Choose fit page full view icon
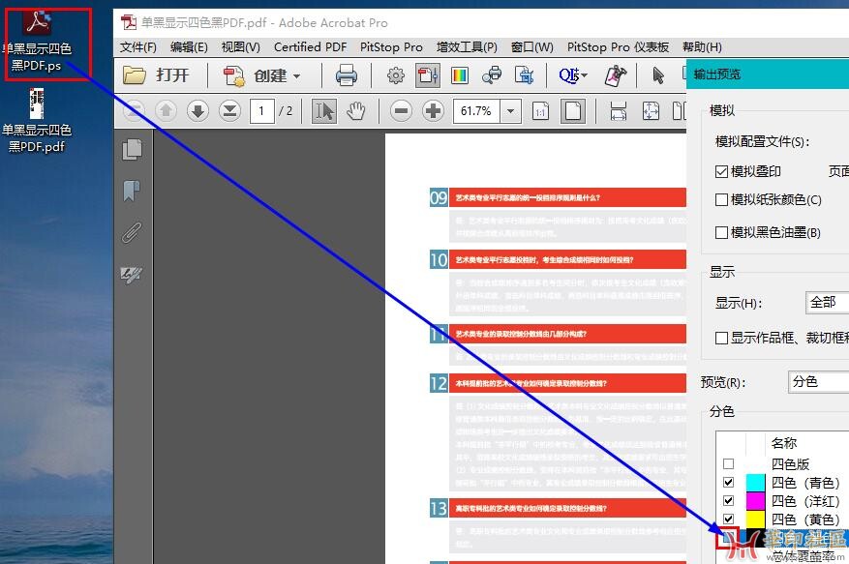Screen dimensions: 849x564 point(651,111)
